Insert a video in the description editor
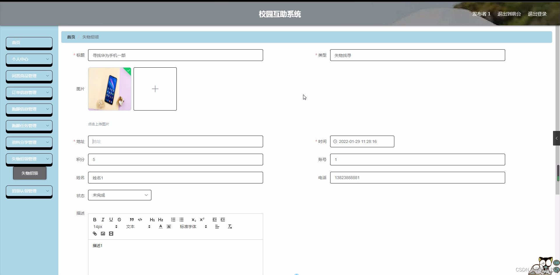 point(111,233)
